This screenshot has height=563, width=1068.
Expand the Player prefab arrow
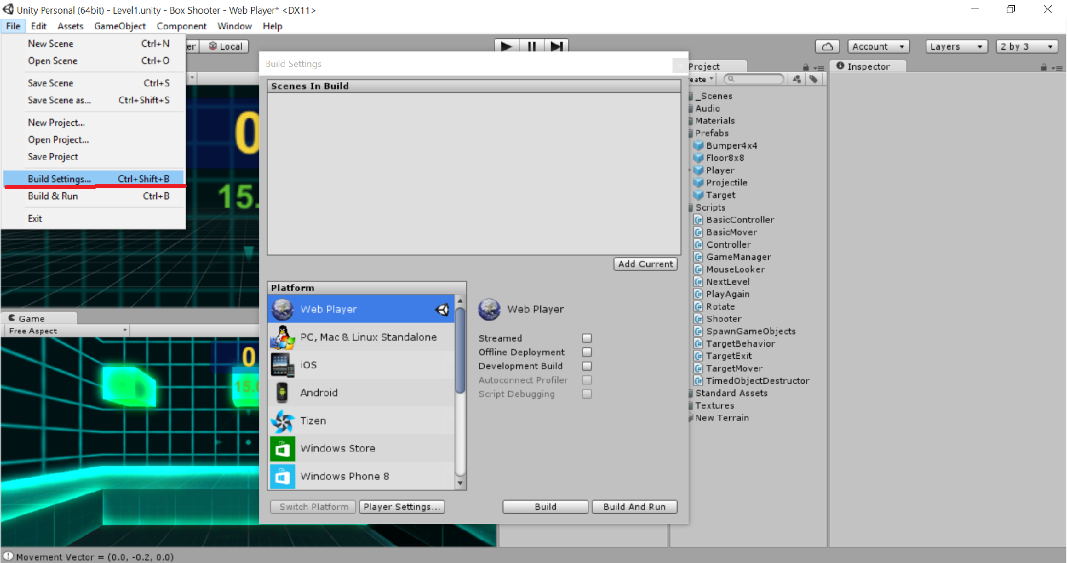click(x=690, y=171)
